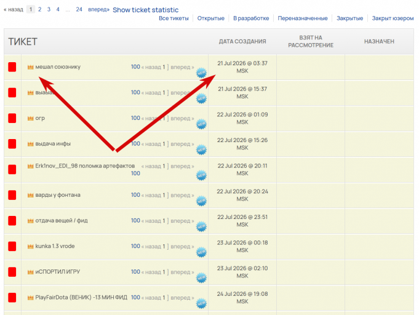This screenshot has width=419, height=315.
Task: Click top 'вперед»' next page link
Action: point(99,9)
